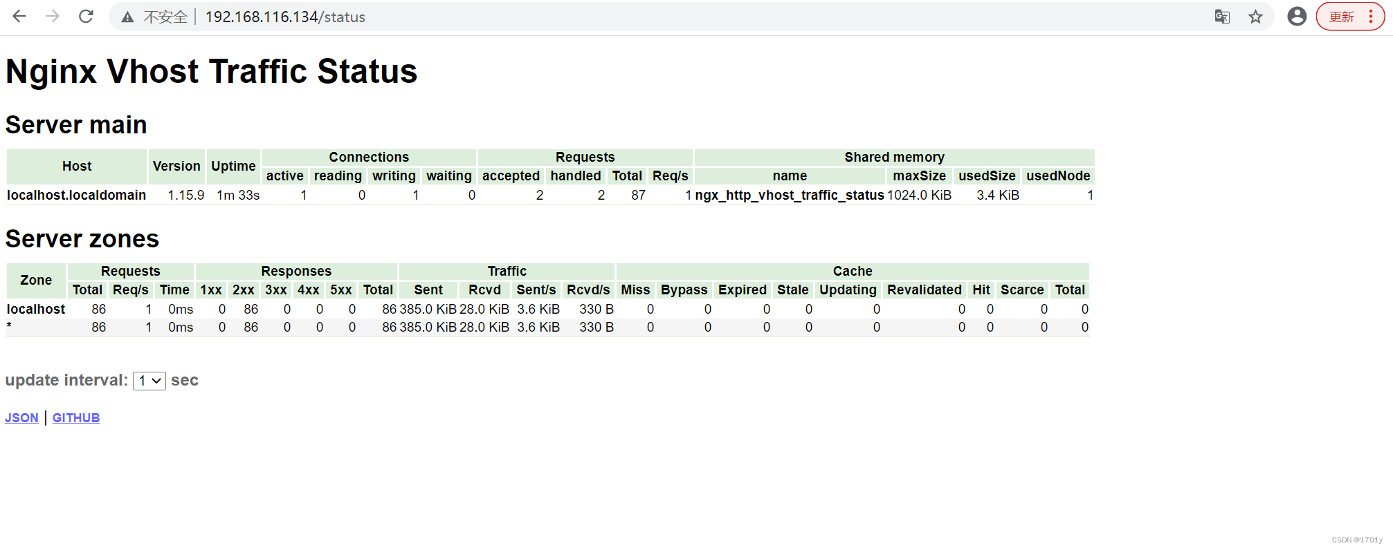Click the asterisk zone row label

pyautogui.click(x=10, y=327)
